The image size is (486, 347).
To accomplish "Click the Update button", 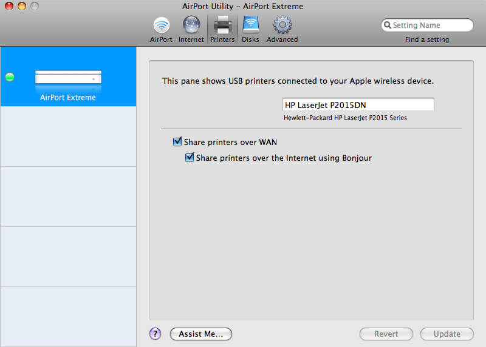I will [447, 334].
